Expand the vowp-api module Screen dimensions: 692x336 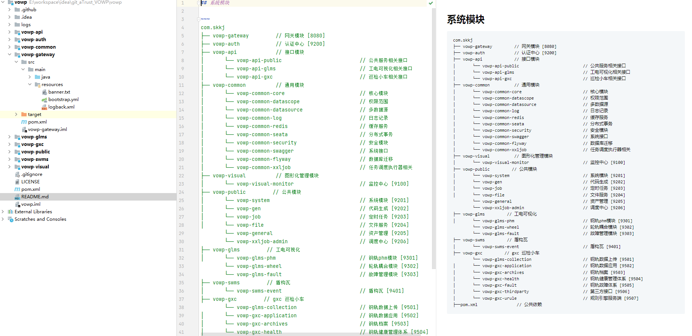9,32
